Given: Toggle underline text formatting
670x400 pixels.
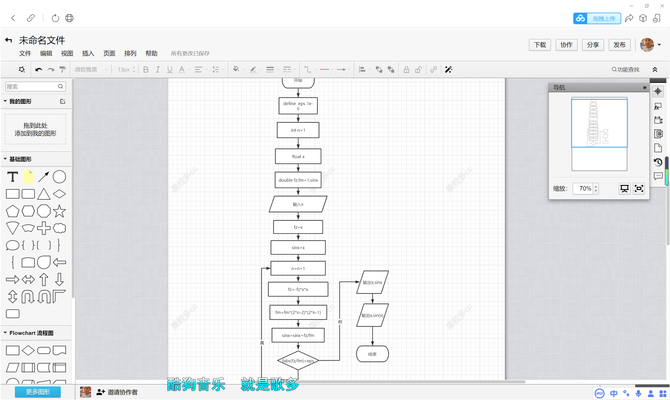Looking at the screenshot, I should coord(169,70).
